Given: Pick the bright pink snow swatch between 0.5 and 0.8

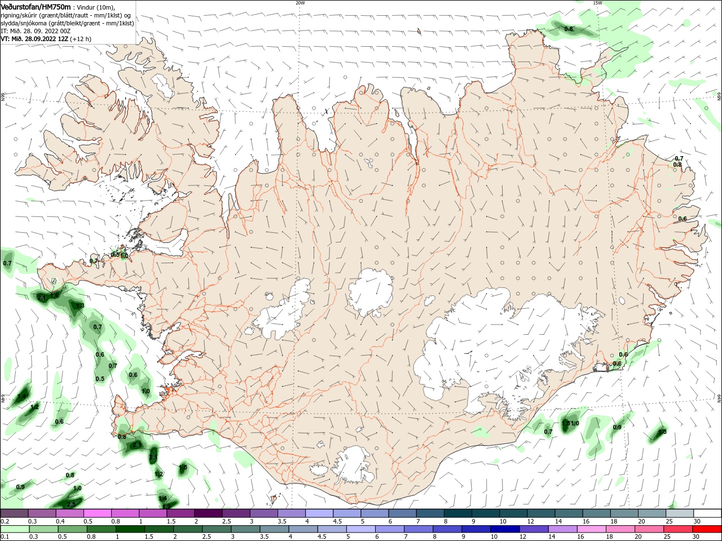Looking at the screenshot, I should [x=97, y=513].
